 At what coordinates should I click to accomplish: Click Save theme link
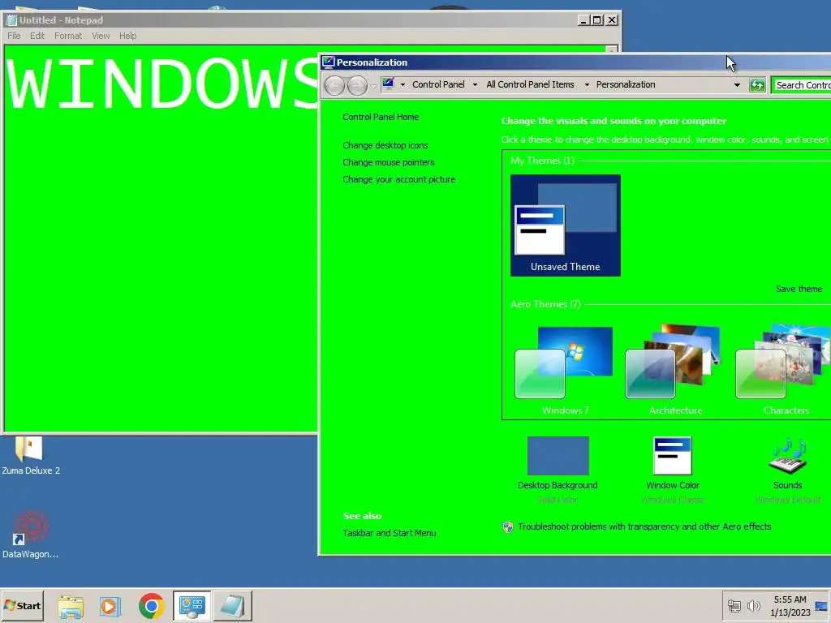pos(799,289)
